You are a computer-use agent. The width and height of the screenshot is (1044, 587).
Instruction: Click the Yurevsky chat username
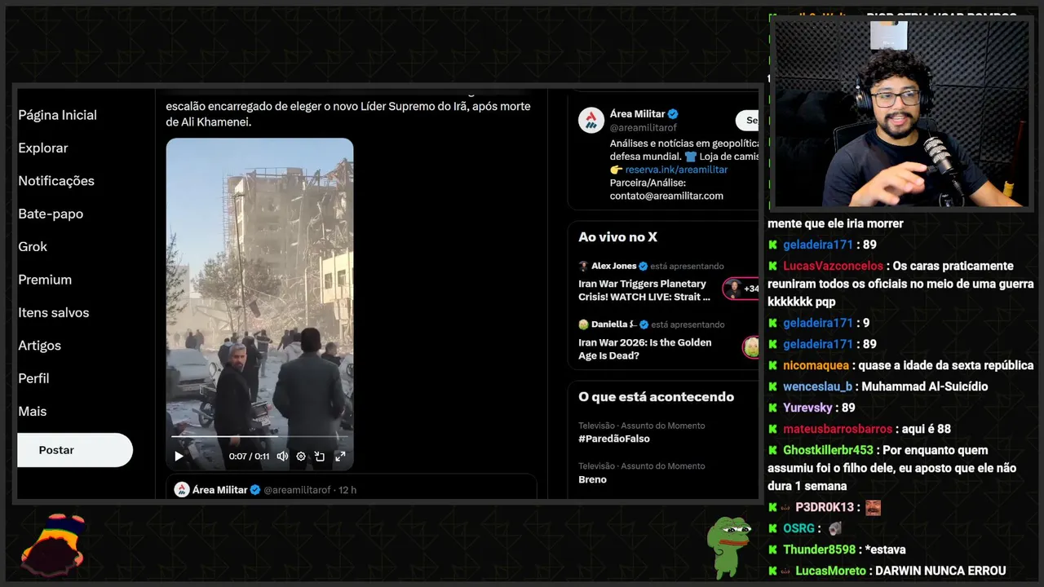click(807, 408)
